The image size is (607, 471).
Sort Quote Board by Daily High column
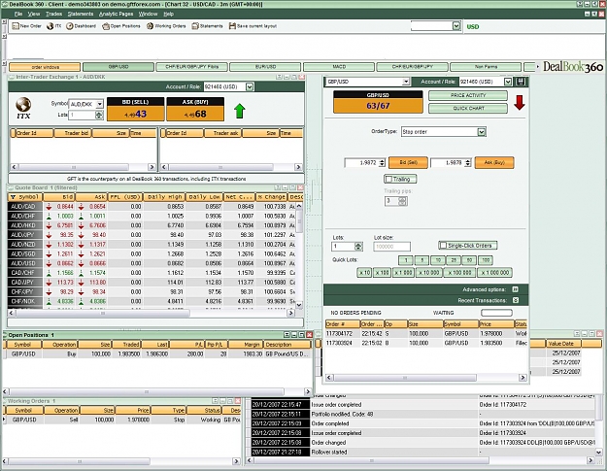click(x=164, y=197)
